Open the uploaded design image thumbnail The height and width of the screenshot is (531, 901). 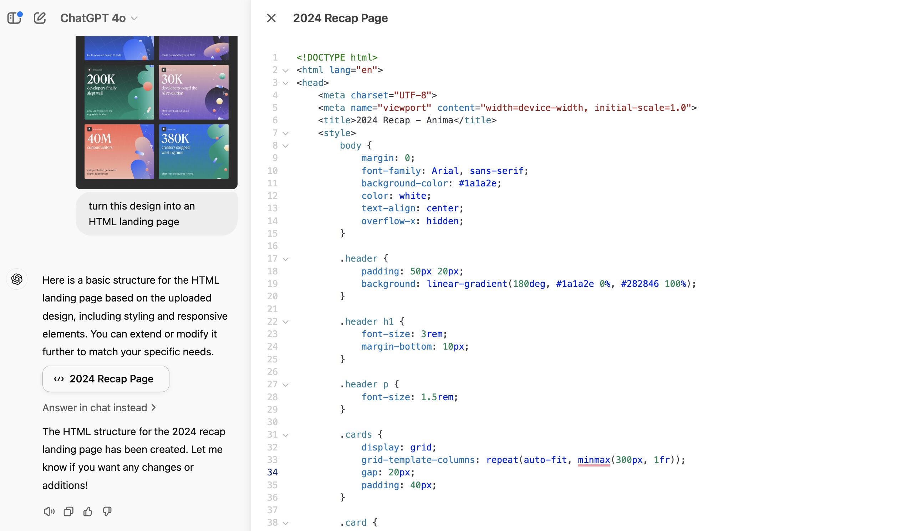click(157, 112)
